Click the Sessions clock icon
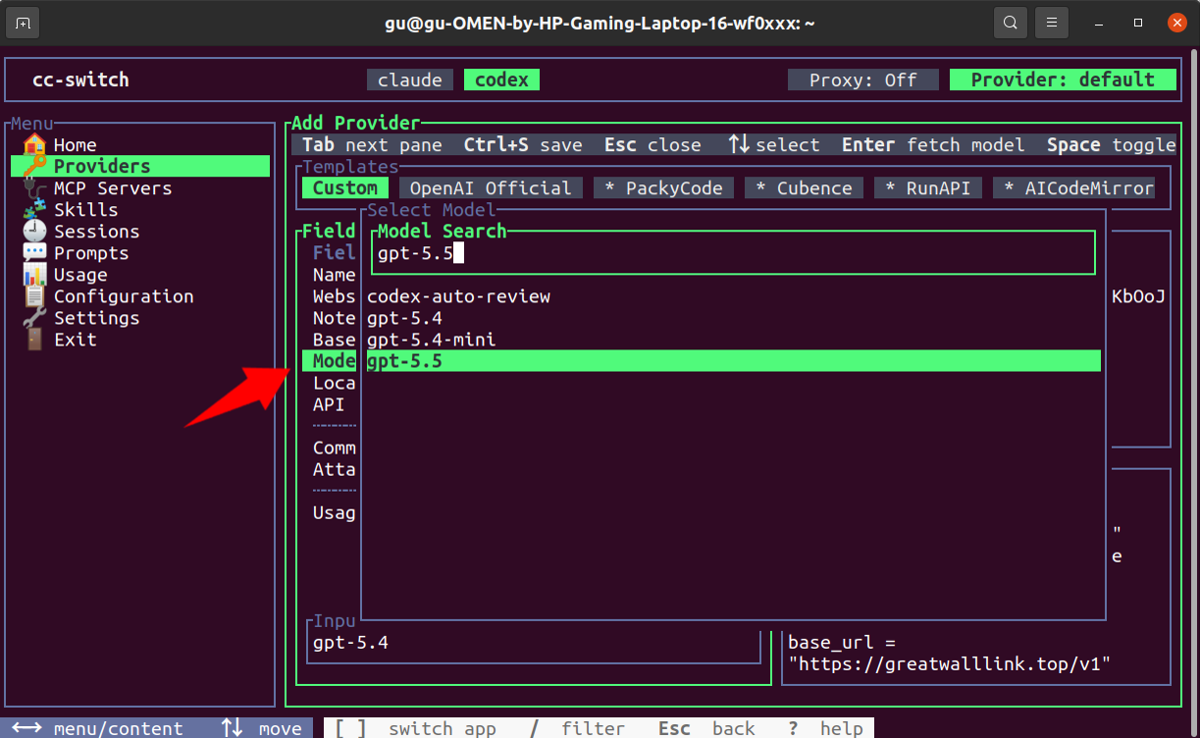1200x738 pixels. point(34,231)
